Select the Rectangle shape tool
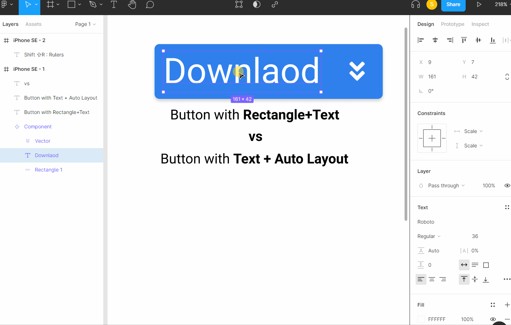This screenshot has height=325, width=511. tap(72, 4)
